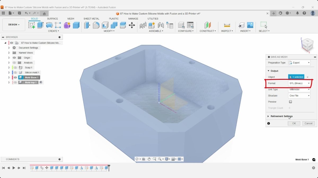Click Cancel in Save As Mesh dialog
The width and height of the screenshot is (318, 178).
[x=308, y=123]
